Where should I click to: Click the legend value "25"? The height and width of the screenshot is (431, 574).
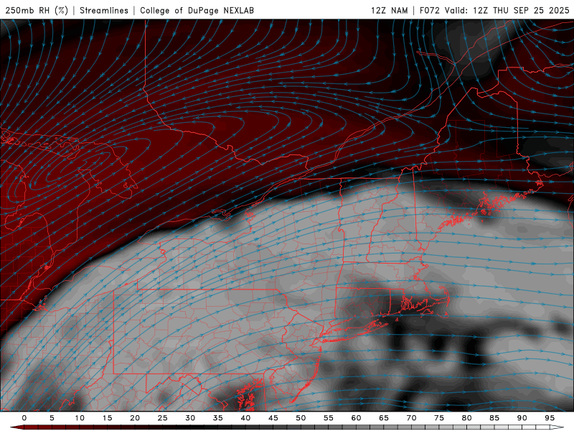coord(163,418)
